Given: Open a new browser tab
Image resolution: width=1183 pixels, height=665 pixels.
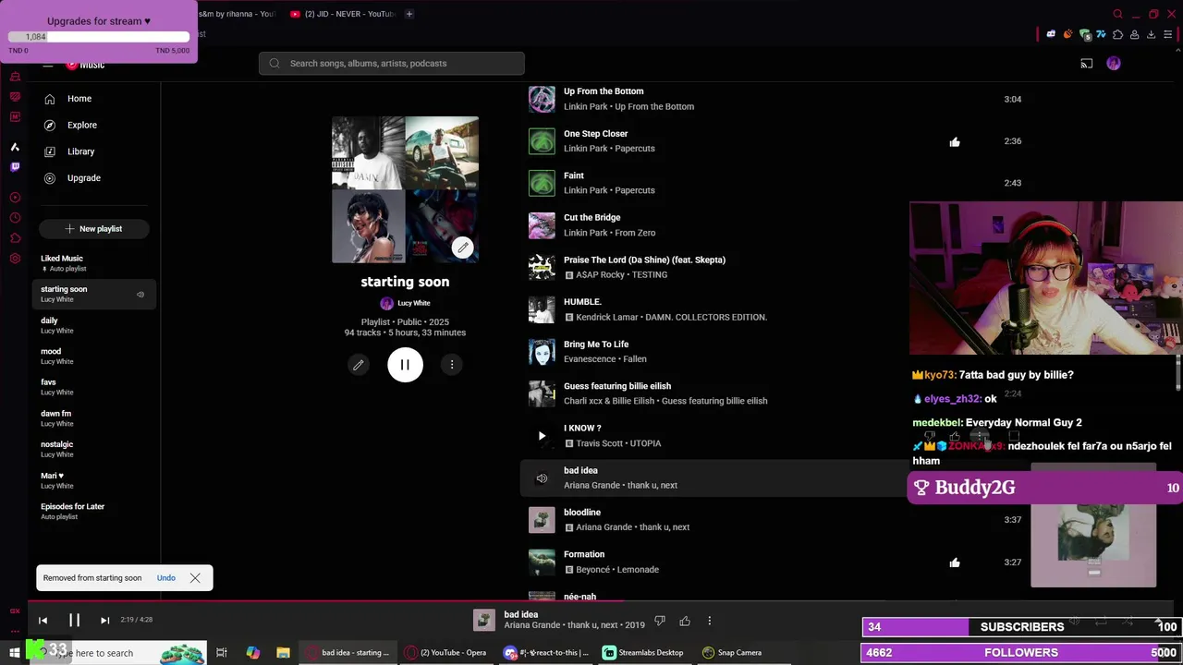Looking at the screenshot, I should click(409, 14).
